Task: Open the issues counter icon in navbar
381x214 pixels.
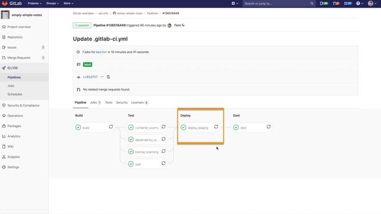Action: 324,4
